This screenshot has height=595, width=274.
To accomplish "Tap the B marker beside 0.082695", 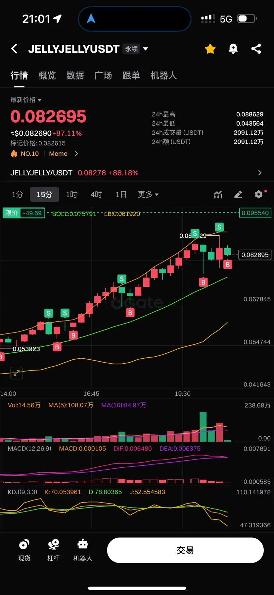I will [227, 265].
